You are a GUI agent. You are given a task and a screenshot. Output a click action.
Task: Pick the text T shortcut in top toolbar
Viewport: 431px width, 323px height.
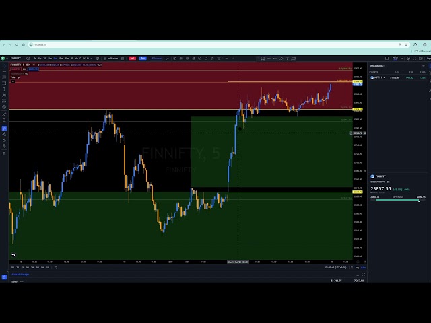point(288,59)
